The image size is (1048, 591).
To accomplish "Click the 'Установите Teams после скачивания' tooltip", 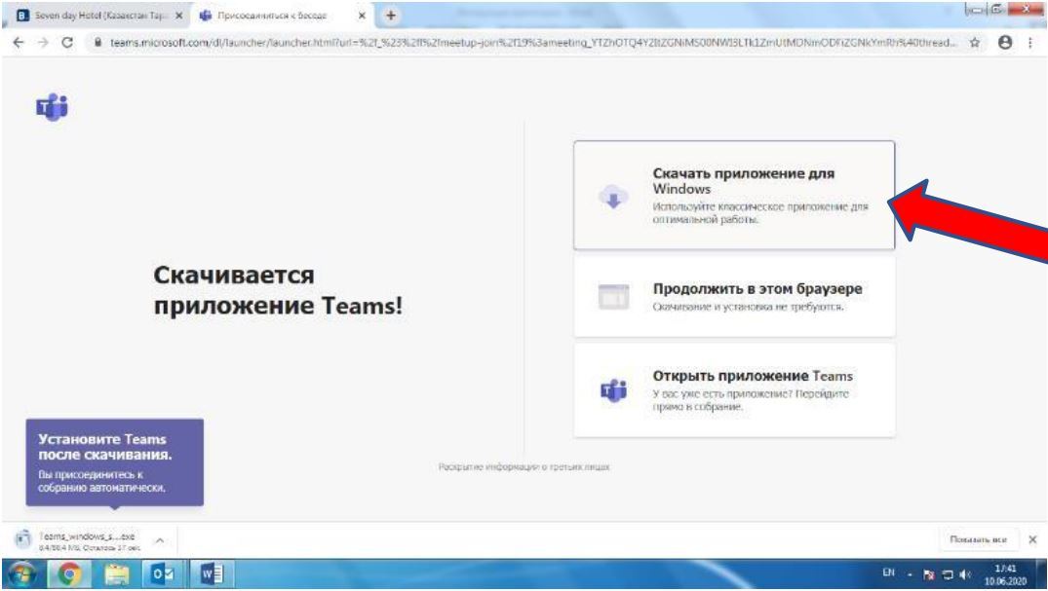I will 114,462.
